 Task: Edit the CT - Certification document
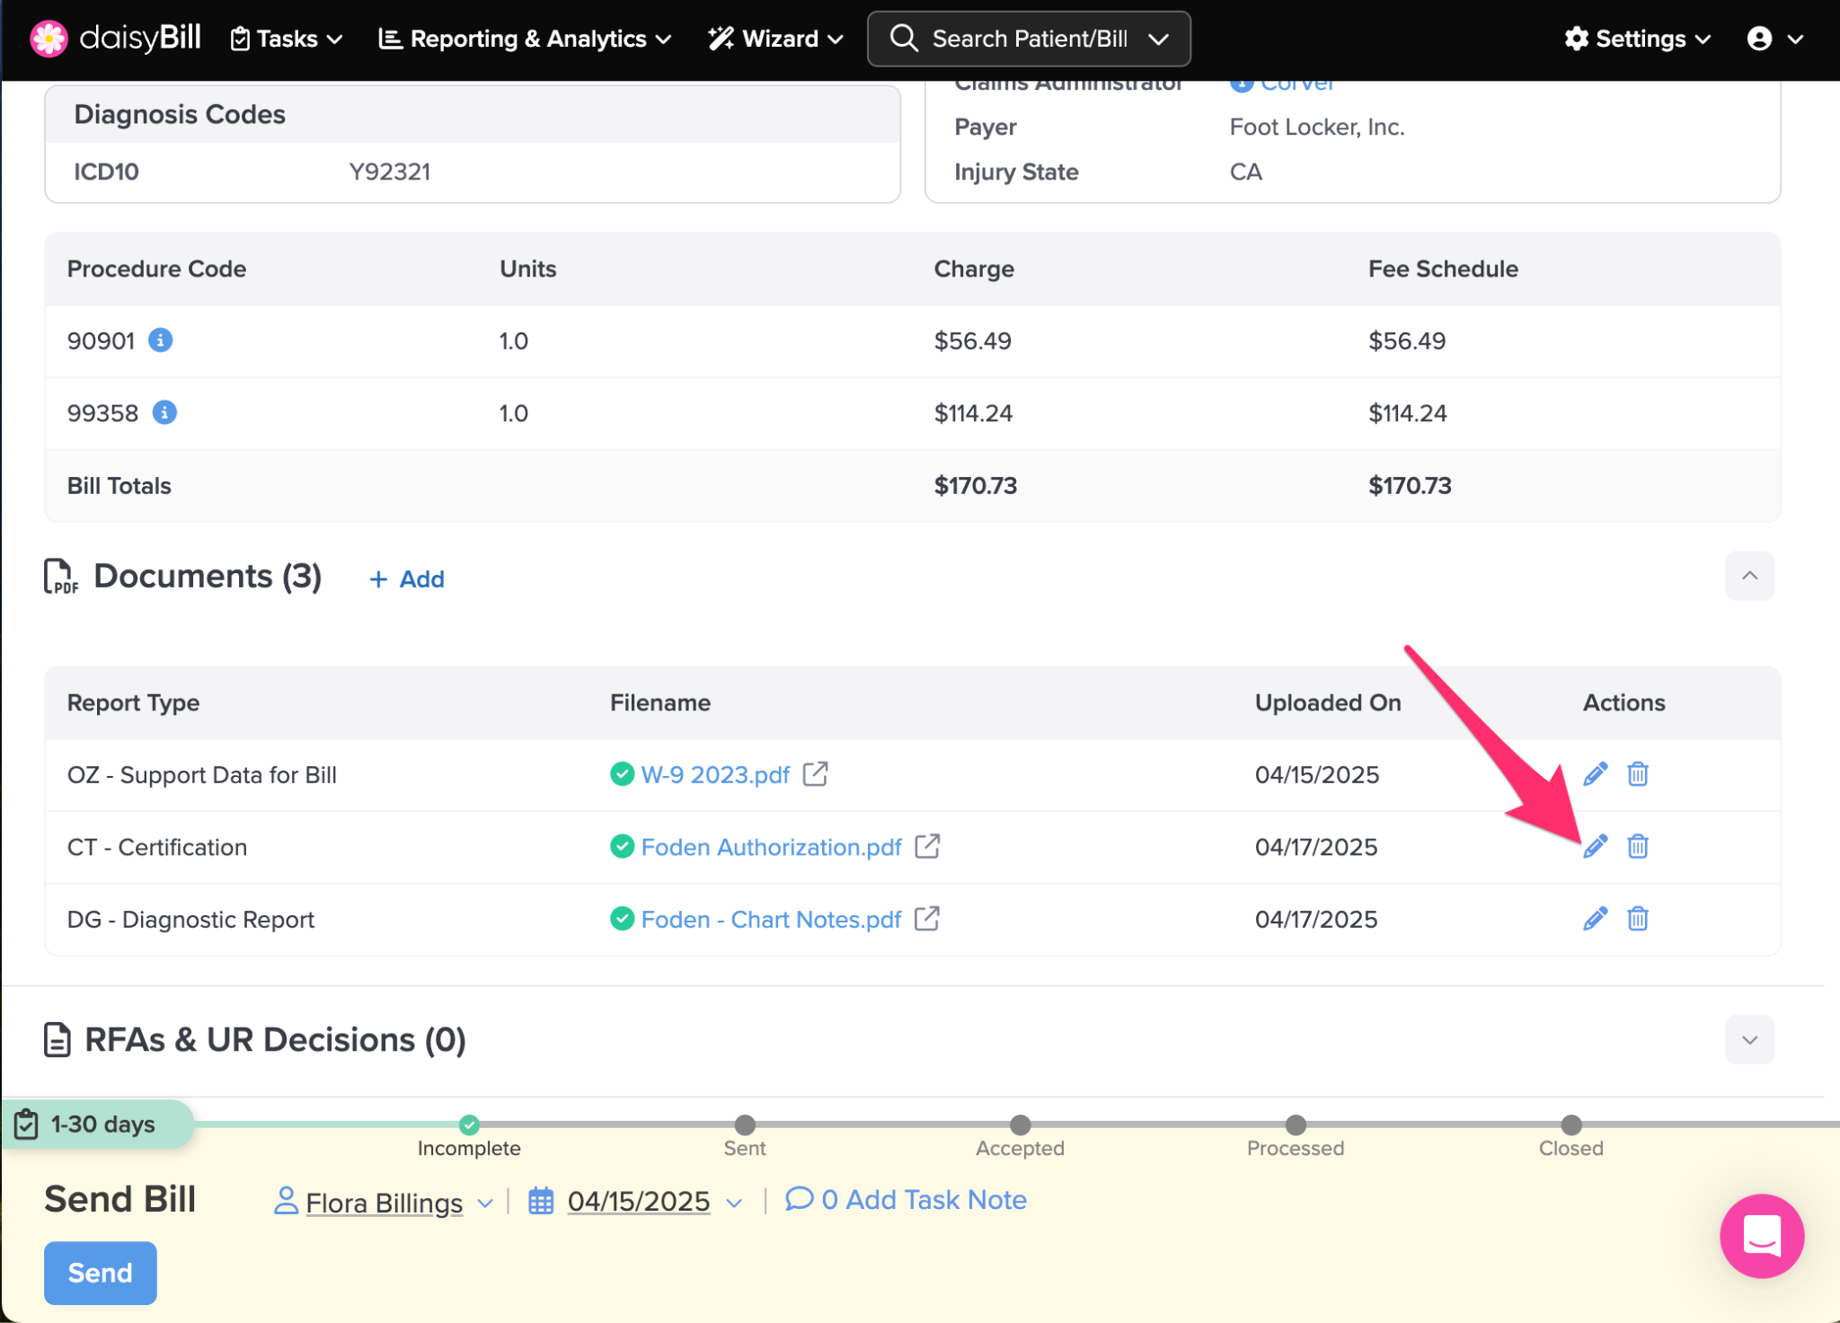1595,846
